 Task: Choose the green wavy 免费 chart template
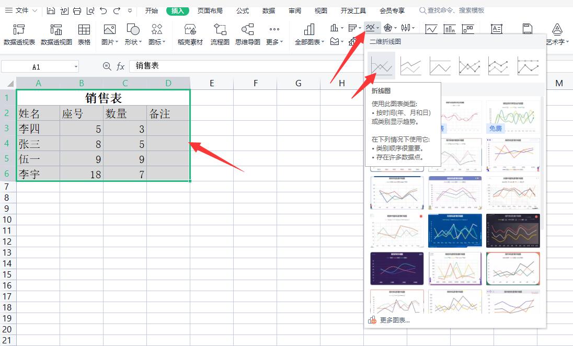click(513, 117)
